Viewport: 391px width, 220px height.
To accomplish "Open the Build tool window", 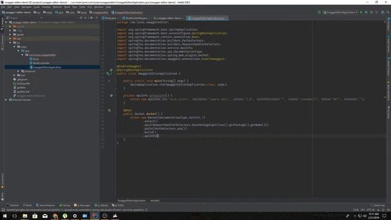I will [x=27, y=205].
